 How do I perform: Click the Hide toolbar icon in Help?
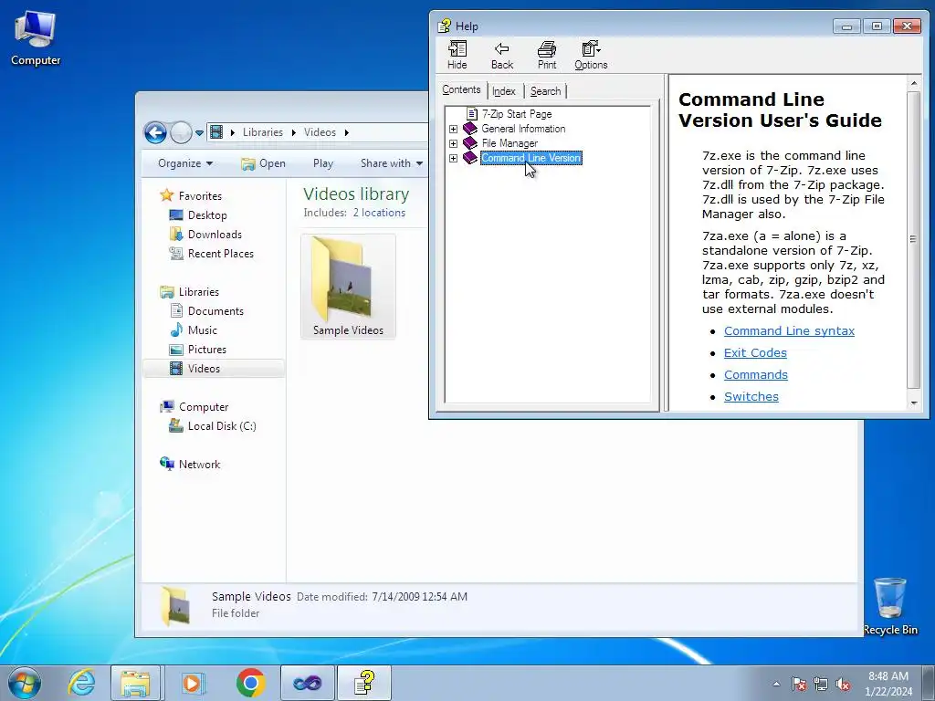[x=457, y=55]
